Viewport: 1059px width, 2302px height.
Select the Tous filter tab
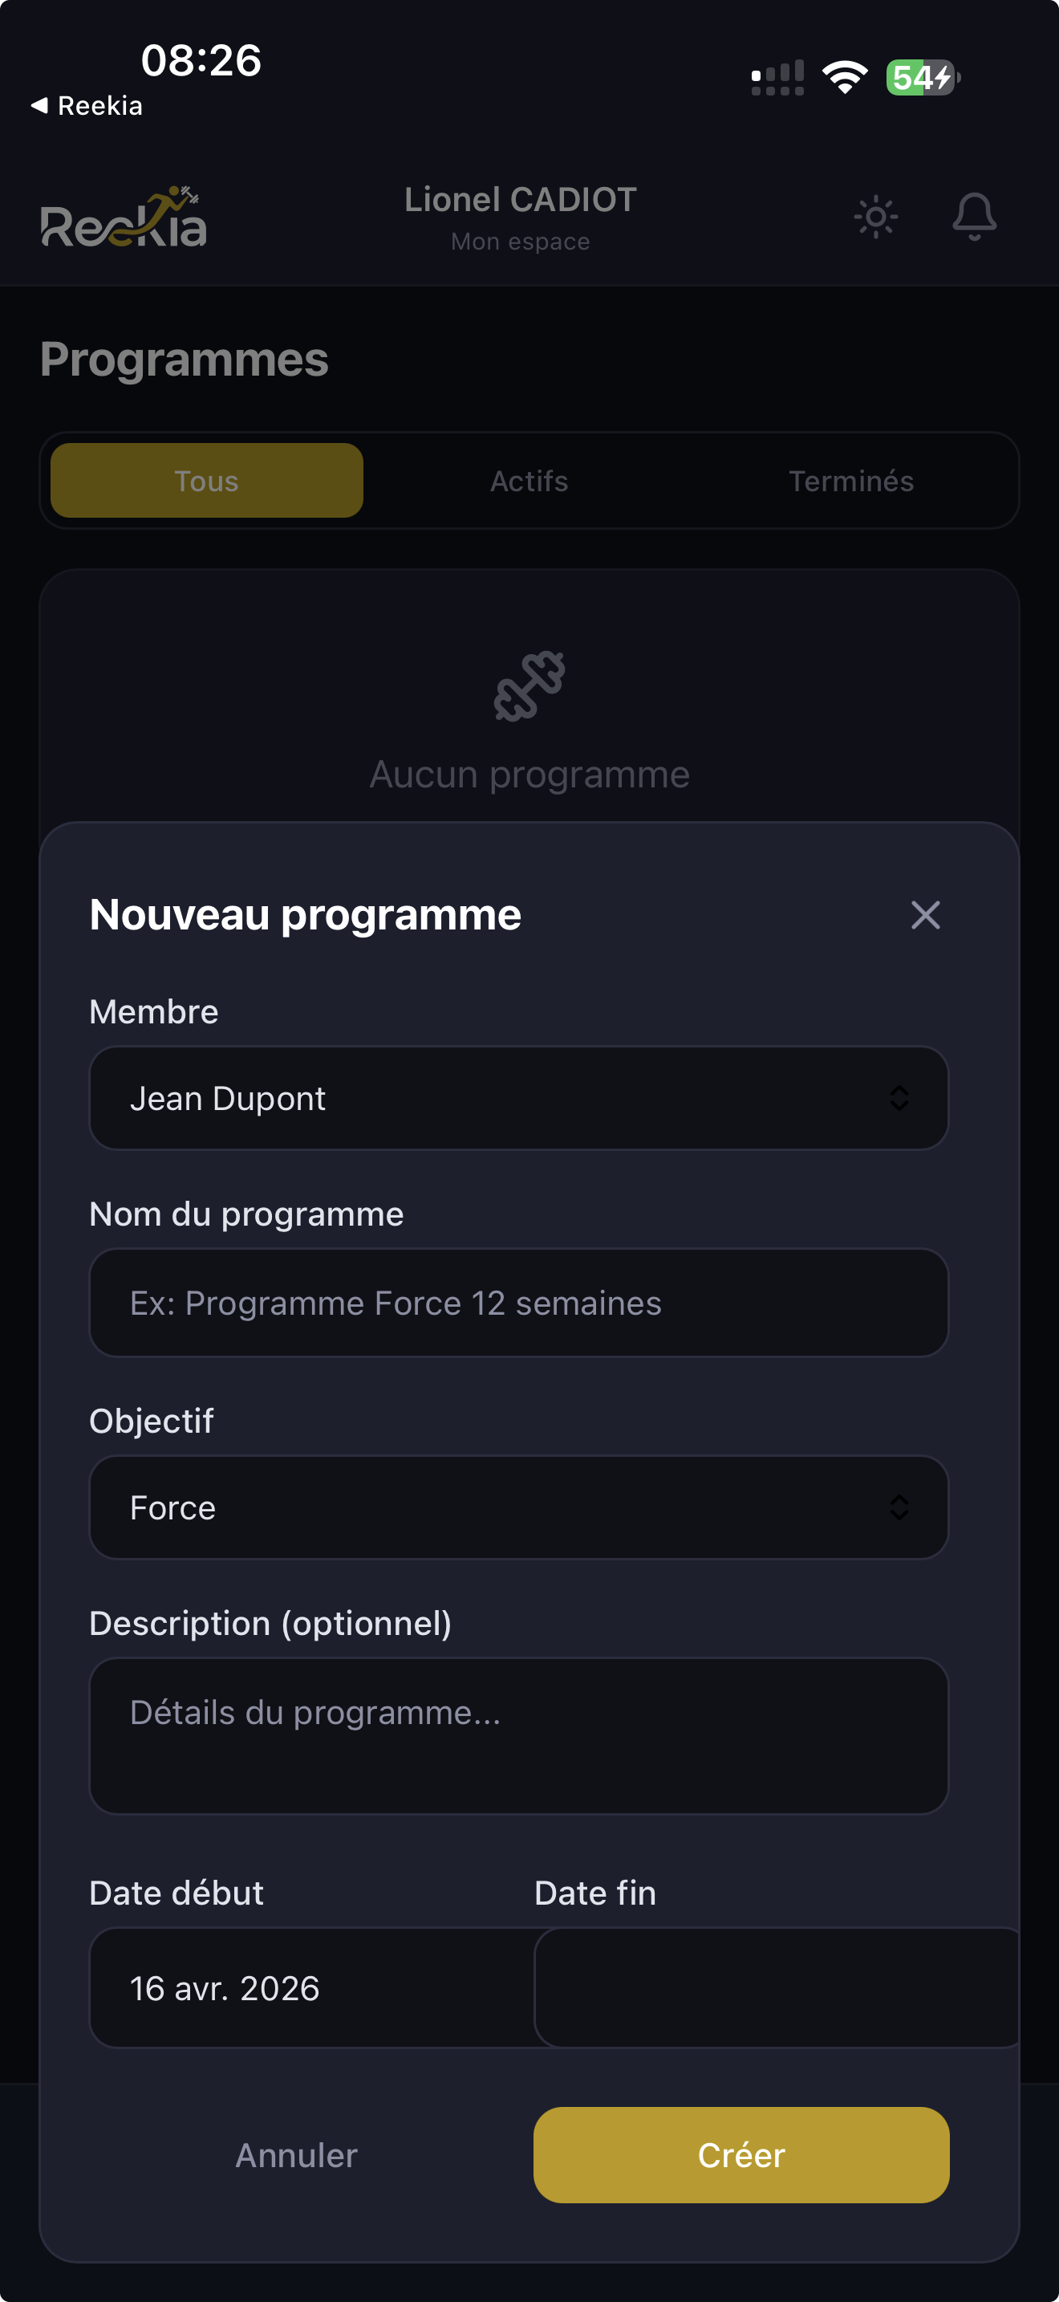pyautogui.click(x=206, y=481)
